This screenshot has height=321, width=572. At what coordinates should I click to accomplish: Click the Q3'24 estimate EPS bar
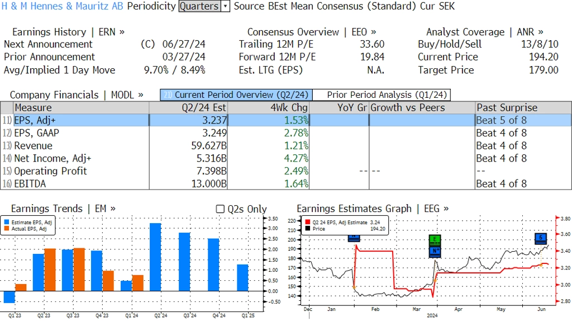point(184,262)
